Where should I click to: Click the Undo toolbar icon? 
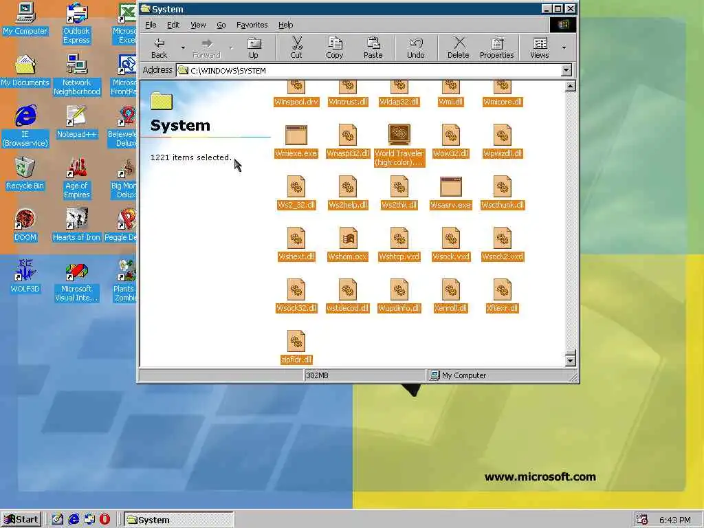416,48
